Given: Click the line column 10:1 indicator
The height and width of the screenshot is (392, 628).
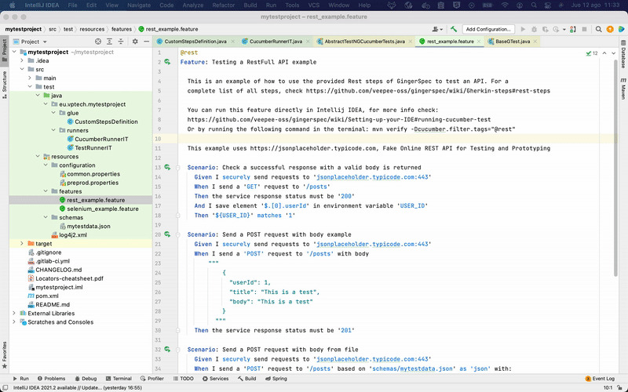Looking at the screenshot, I should click(608, 387).
